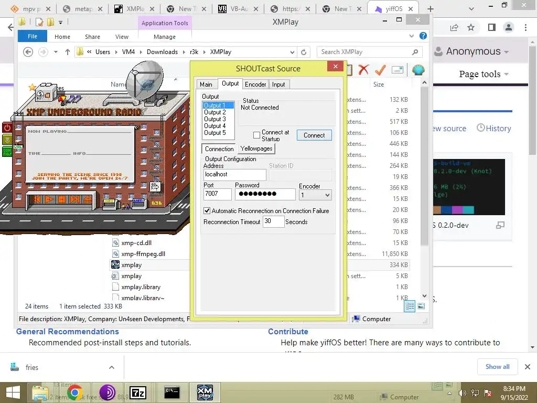Viewport: 537px width, 403px height.
Task: Expand the Explorer ribbon chevron
Action: click(412, 36)
